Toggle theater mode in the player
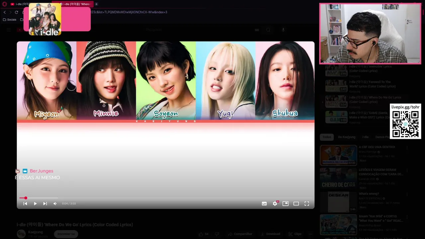Image resolution: width=425 pixels, height=239 pixels. [296, 203]
